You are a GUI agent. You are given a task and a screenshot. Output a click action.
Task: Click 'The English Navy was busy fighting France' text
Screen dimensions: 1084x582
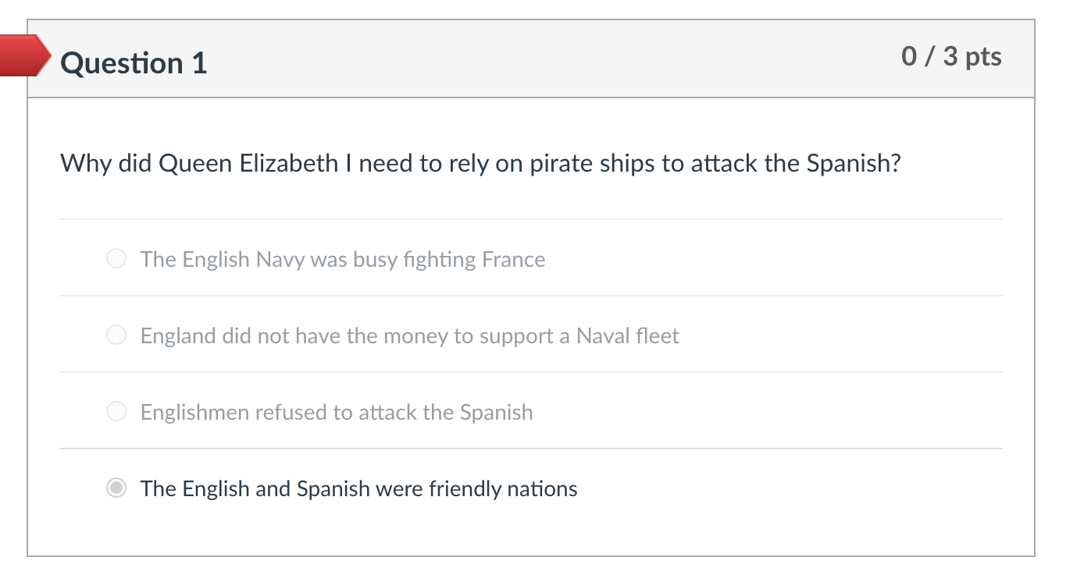pyautogui.click(x=342, y=259)
